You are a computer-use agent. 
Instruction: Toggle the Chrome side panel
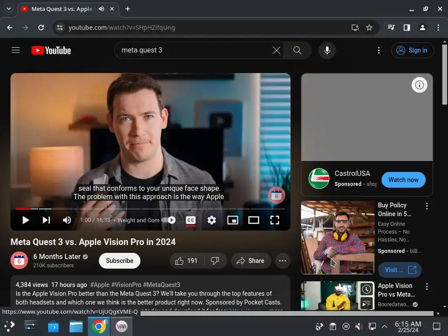[x=407, y=28]
